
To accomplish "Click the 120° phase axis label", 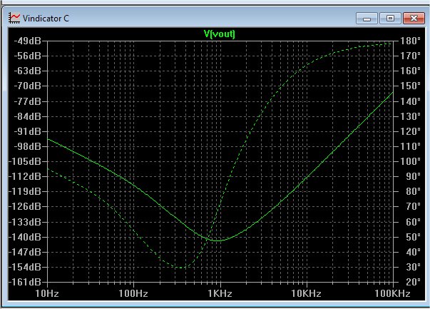I will coord(411,132).
